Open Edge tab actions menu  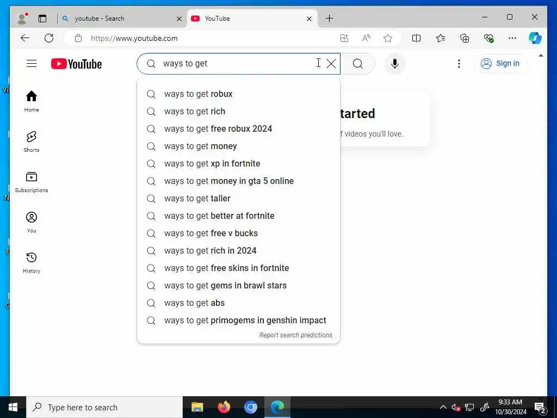point(42,19)
